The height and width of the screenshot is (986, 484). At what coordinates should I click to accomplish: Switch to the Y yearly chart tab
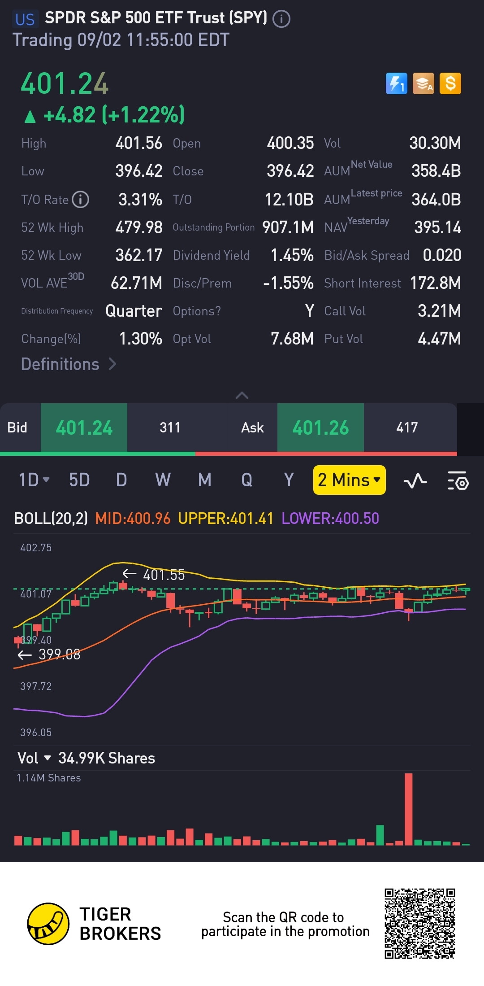(x=289, y=480)
